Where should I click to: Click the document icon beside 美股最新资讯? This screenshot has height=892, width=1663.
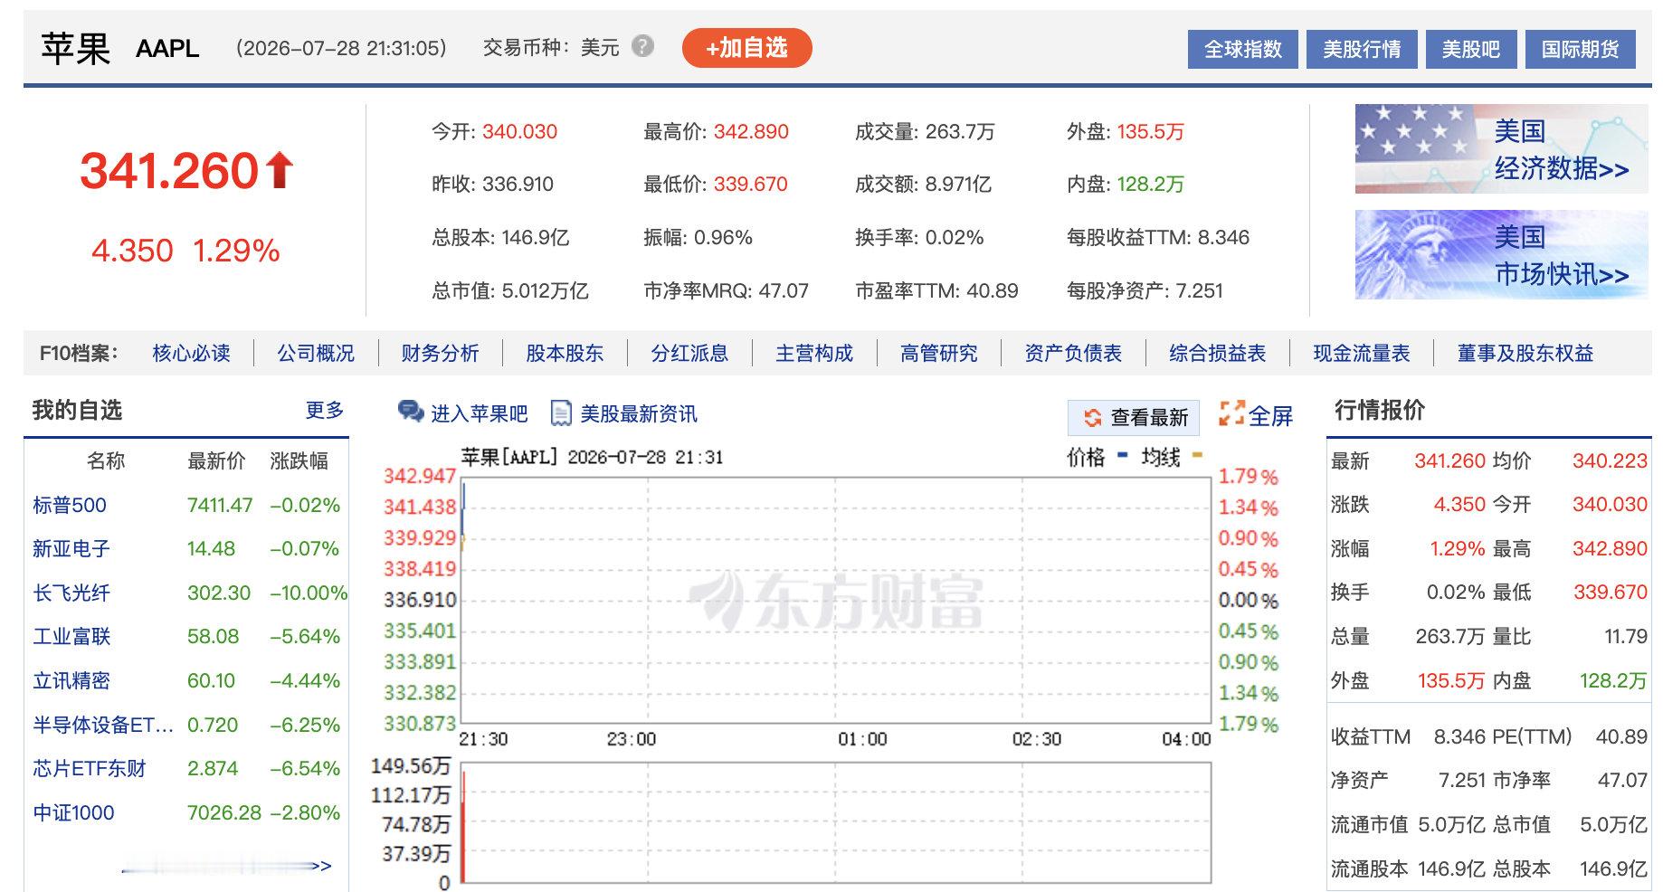pos(561,413)
